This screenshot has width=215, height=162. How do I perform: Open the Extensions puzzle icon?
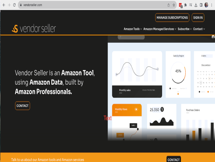(186, 5)
